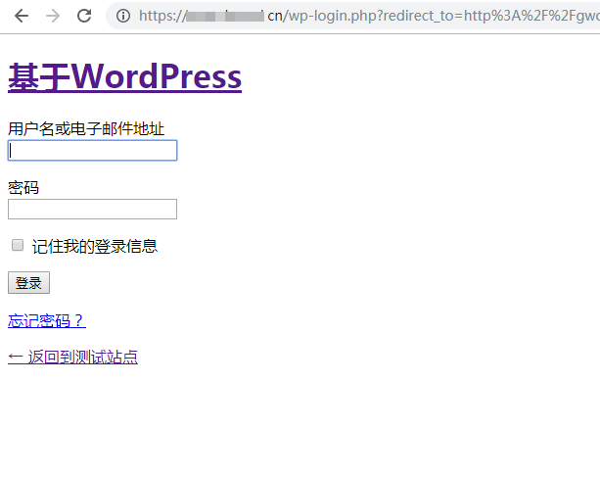600x478 pixels.
Task: Go back using the browser back arrow
Action: pyautogui.click(x=22, y=16)
